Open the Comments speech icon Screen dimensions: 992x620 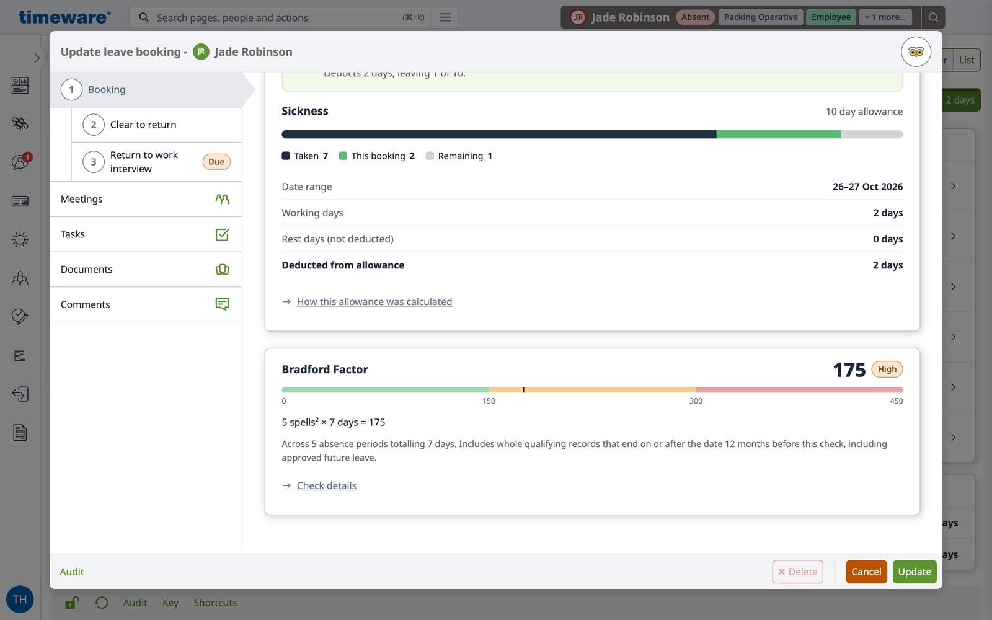[x=222, y=304]
